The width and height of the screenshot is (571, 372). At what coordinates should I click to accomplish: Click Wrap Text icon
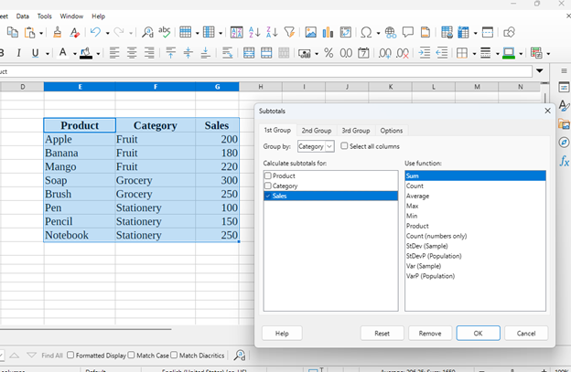point(227,53)
